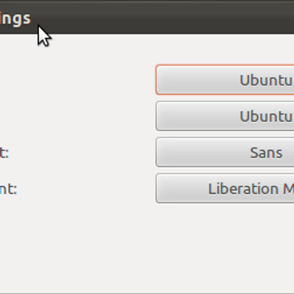Screen dimensions: 294x294
Task: Click the window title text ending in 'ings'
Action: (x=15, y=18)
